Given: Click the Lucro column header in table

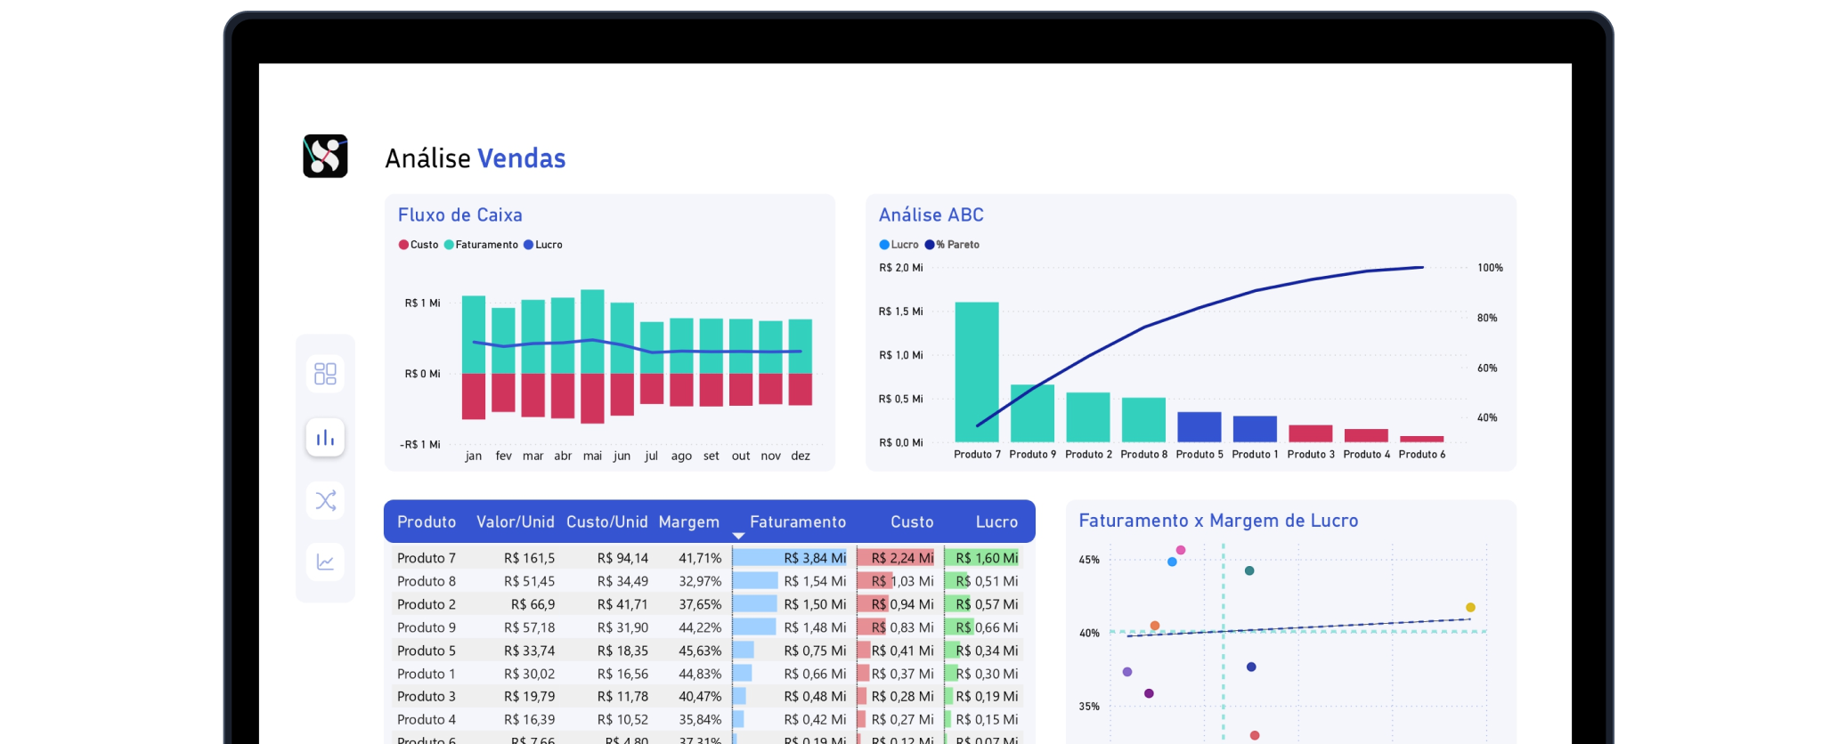Looking at the screenshot, I should tap(996, 522).
